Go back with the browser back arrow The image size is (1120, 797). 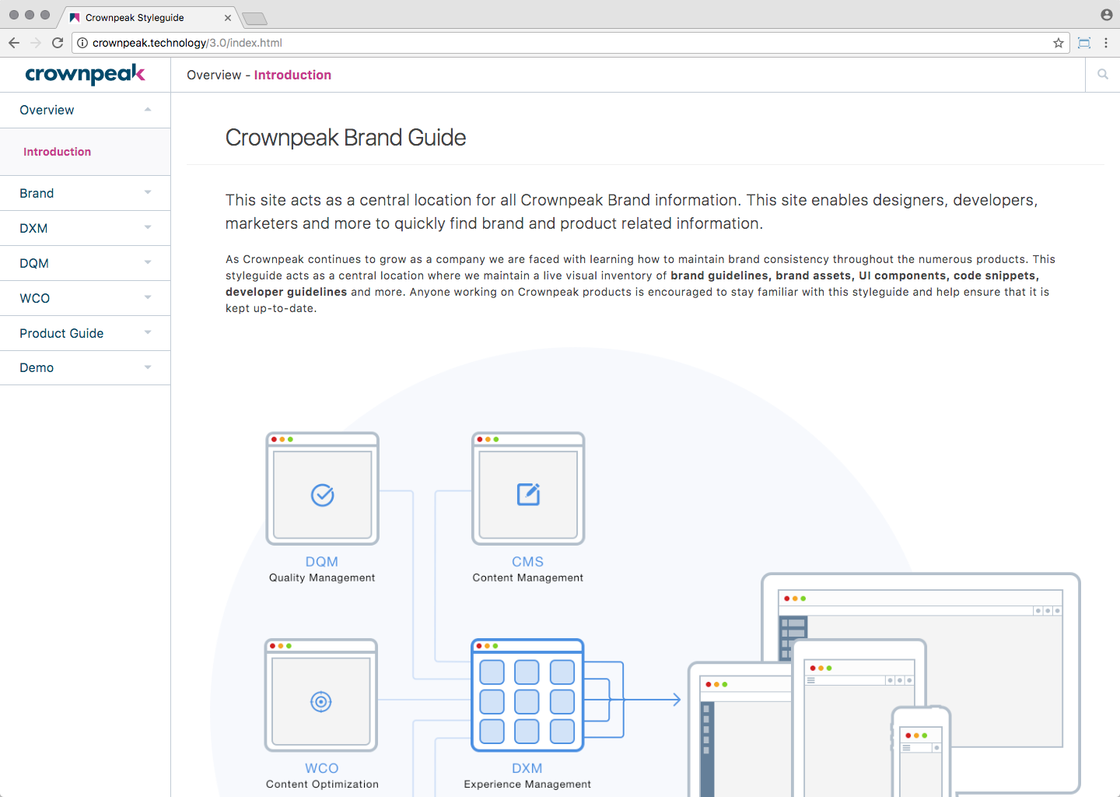coord(14,43)
